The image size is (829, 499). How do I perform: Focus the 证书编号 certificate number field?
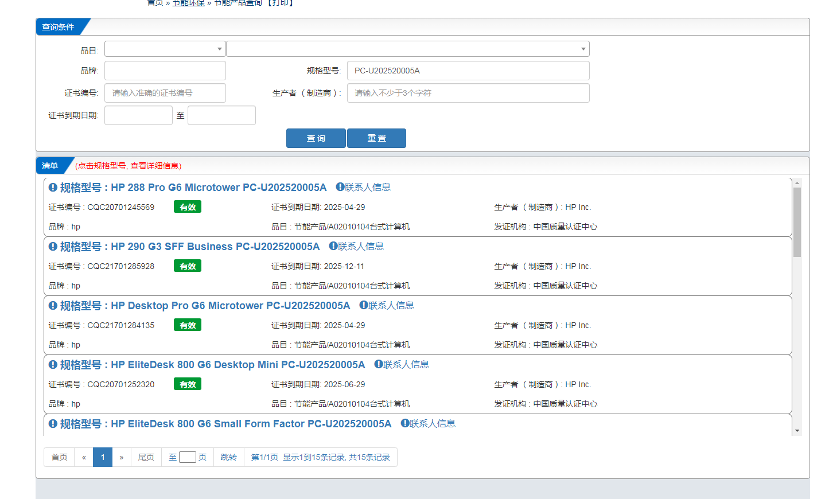tap(165, 93)
